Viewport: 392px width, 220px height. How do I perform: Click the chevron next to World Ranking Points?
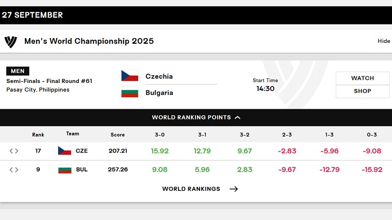pyautogui.click(x=238, y=117)
